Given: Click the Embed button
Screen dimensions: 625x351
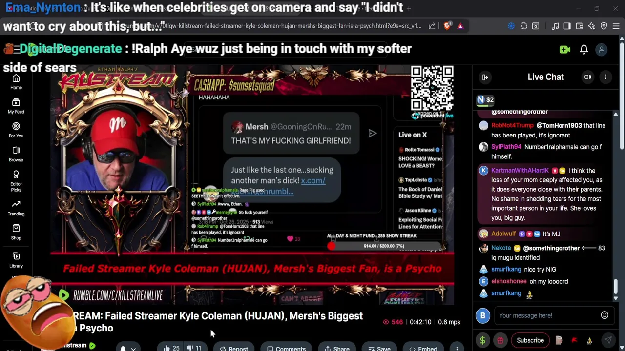Looking at the screenshot, I should pyautogui.click(x=423, y=348).
